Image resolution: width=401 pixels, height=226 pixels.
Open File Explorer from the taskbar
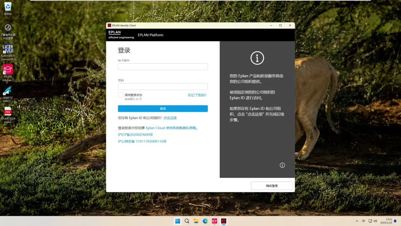coord(196,221)
